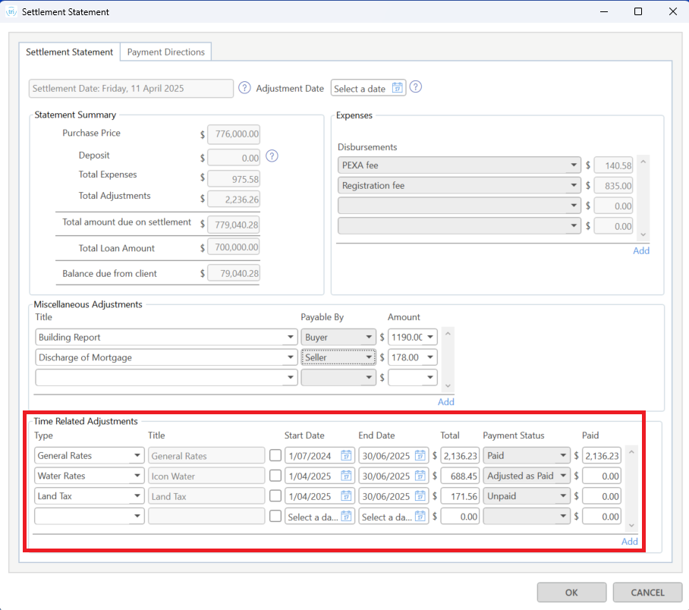Screen dimensions: 689x610
Task: Click help icon beside Settlement Date field
Action: [244, 87]
